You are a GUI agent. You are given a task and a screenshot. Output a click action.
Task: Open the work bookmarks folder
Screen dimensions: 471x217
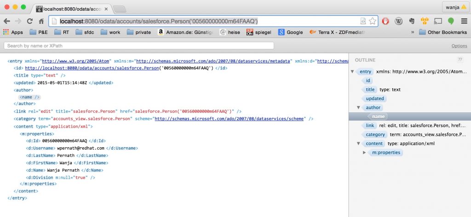[x=110, y=32]
